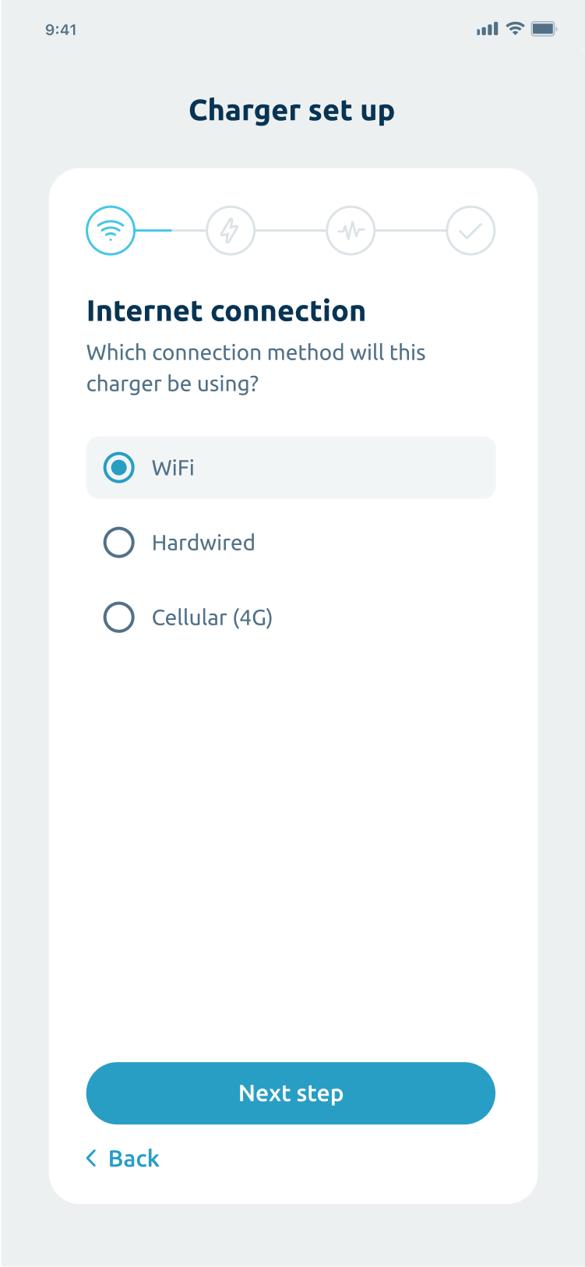This screenshot has height=1267, width=585.
Task: Click the highlighted WiFi option row
Action: [x=291, y=468]
